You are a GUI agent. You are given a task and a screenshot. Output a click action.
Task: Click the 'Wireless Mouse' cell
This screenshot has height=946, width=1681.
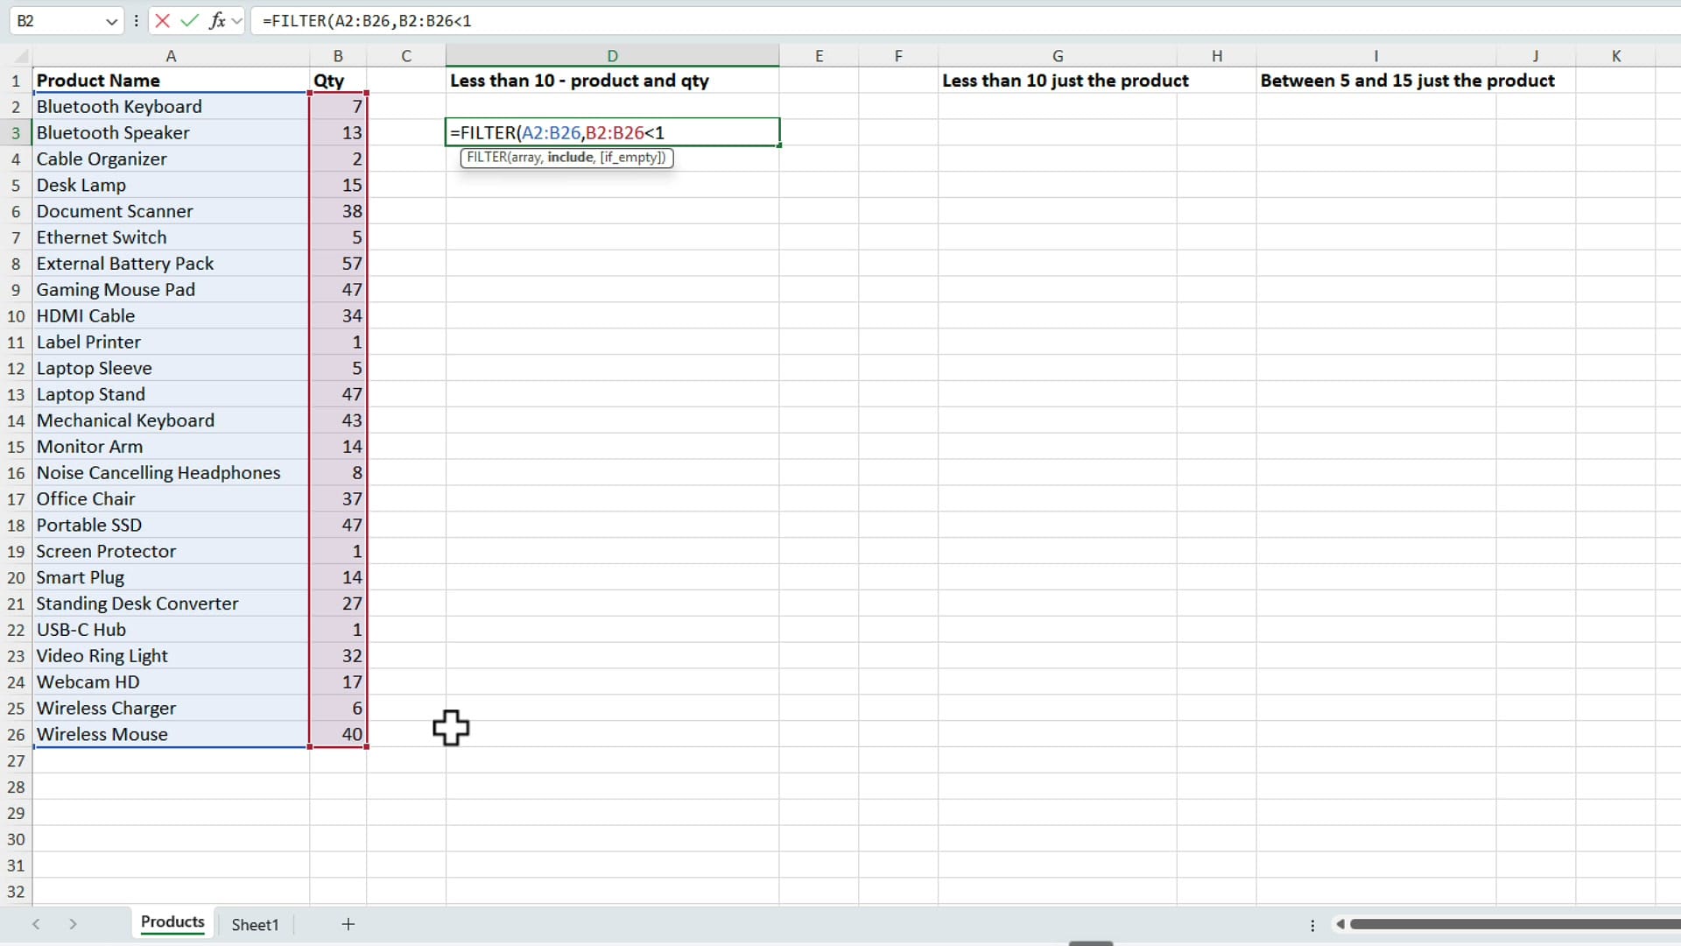pyautogui.click(x=171, y=734)
